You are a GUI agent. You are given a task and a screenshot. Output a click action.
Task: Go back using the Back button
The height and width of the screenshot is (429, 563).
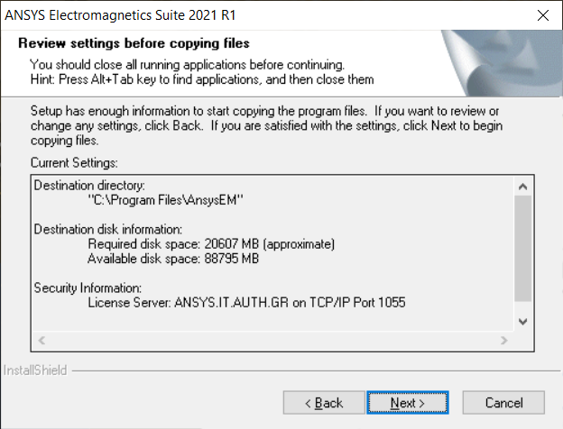(x=324, y=403)
